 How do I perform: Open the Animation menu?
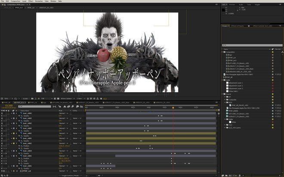click(x=39, y=1)
